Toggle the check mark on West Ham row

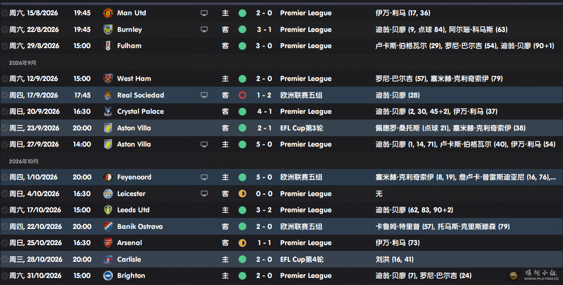coord(4,79)
